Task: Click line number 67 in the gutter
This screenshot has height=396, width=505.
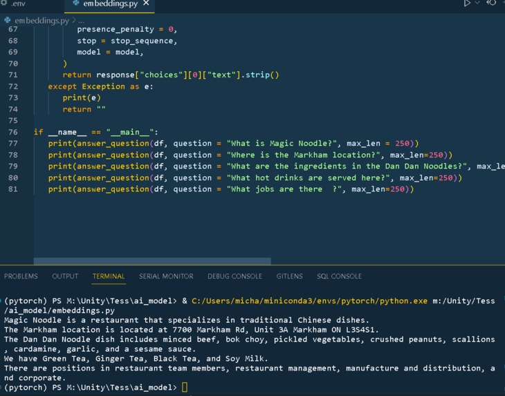Action: (x=13, y=29)
